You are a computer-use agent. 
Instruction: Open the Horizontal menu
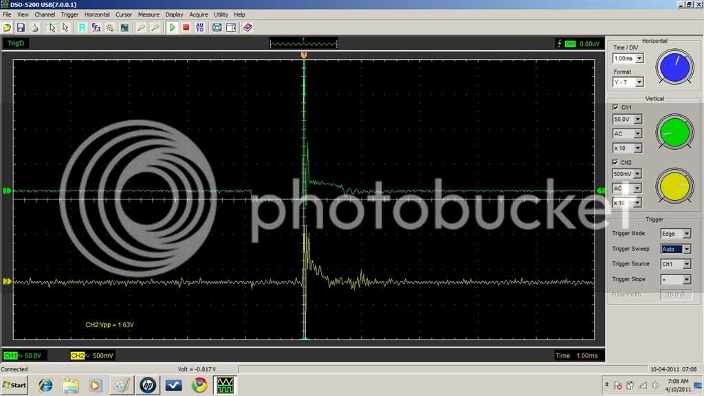point(97,14)
